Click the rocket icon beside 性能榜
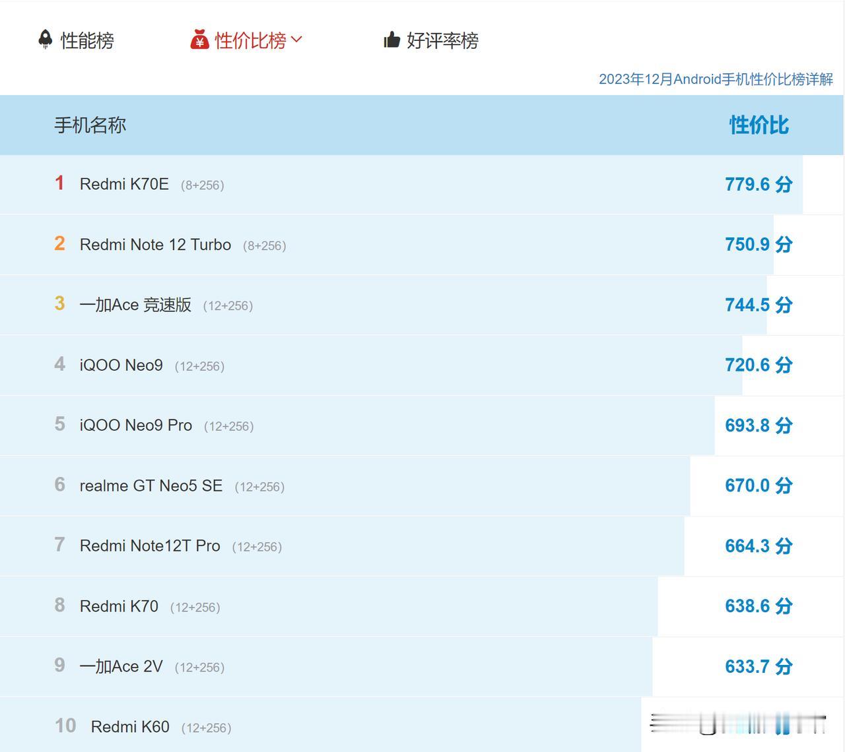 click(46, 40)
